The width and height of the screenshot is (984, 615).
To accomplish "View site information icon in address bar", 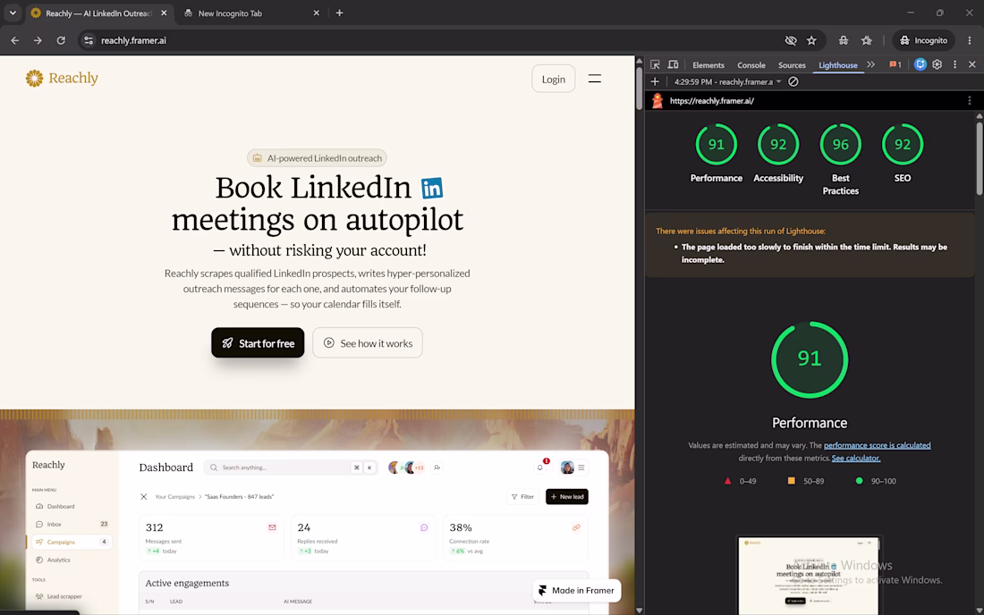I will click(89, 40).
